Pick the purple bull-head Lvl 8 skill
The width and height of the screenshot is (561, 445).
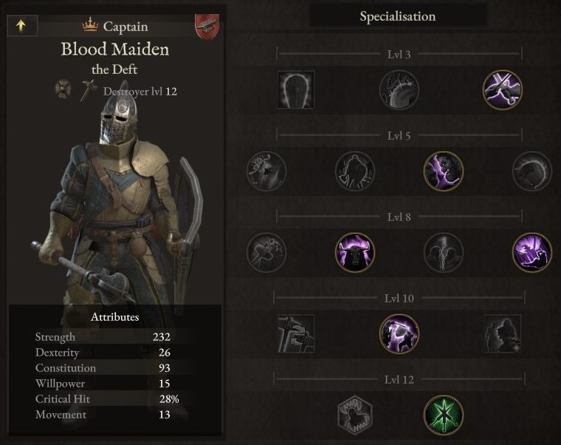(x=355, y=252)
